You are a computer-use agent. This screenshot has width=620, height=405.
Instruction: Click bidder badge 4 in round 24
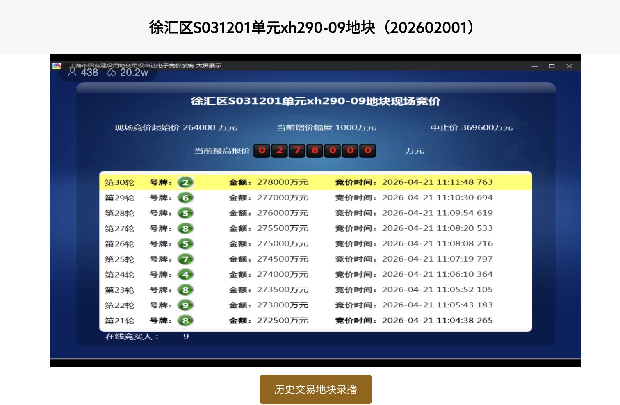coord(185,274)
